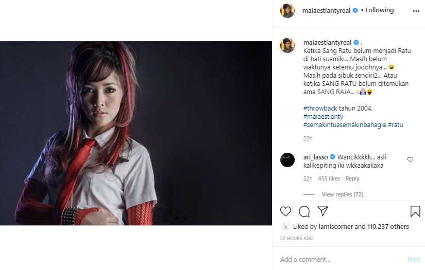This screenshot has width=425, height=270.
Task: Open the #maiaestianty hashtag
Action: pyautogui.click(x=323, y=117)
